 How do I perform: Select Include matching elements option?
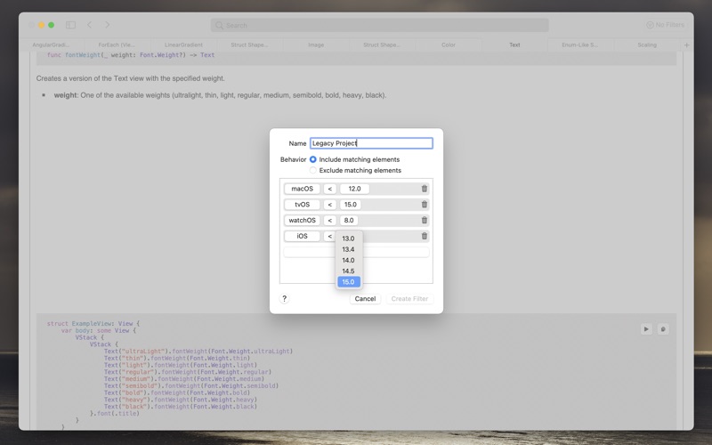(x=313, y=159)
